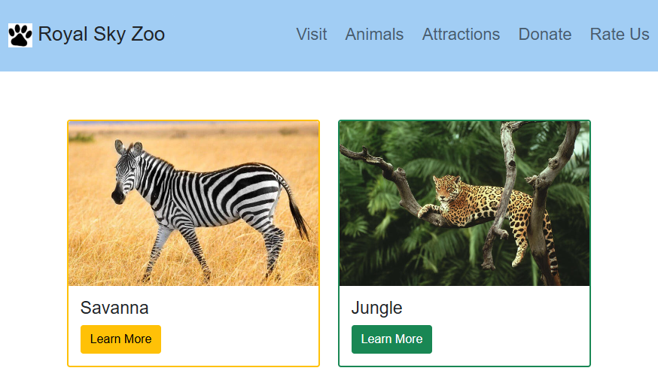Click Rate Us in the navbar

[619, 35]
